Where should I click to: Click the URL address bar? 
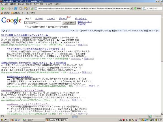click(83, 8)
